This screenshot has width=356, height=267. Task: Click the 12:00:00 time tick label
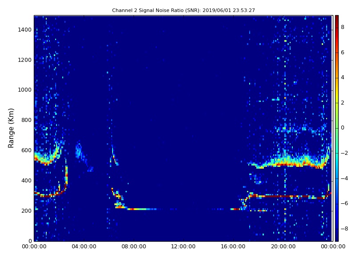pos(183,247)
